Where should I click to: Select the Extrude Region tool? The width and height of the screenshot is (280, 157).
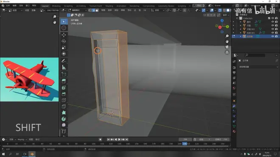click(64, 81)
